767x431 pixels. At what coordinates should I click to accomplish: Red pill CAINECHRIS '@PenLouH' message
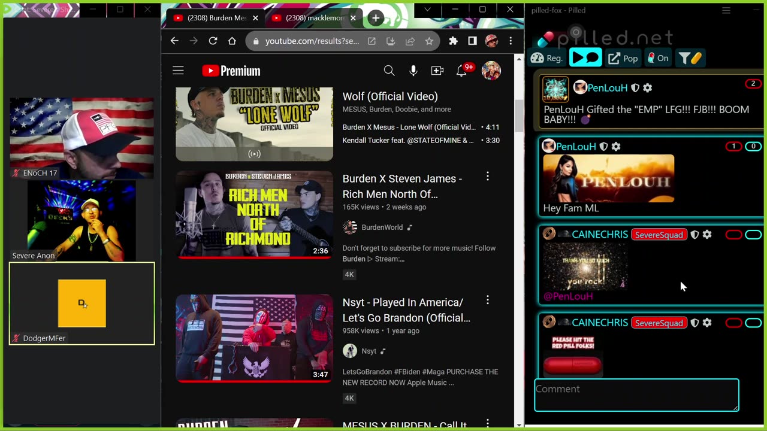tap(733, 235)
